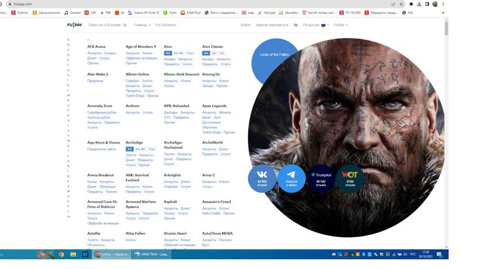This screenshot has width=478, height=269.
Task: Open the По-русски language dropdown
Action: 316,25
